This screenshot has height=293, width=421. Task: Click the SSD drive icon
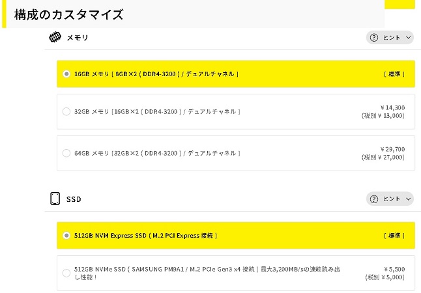point(55,199)
